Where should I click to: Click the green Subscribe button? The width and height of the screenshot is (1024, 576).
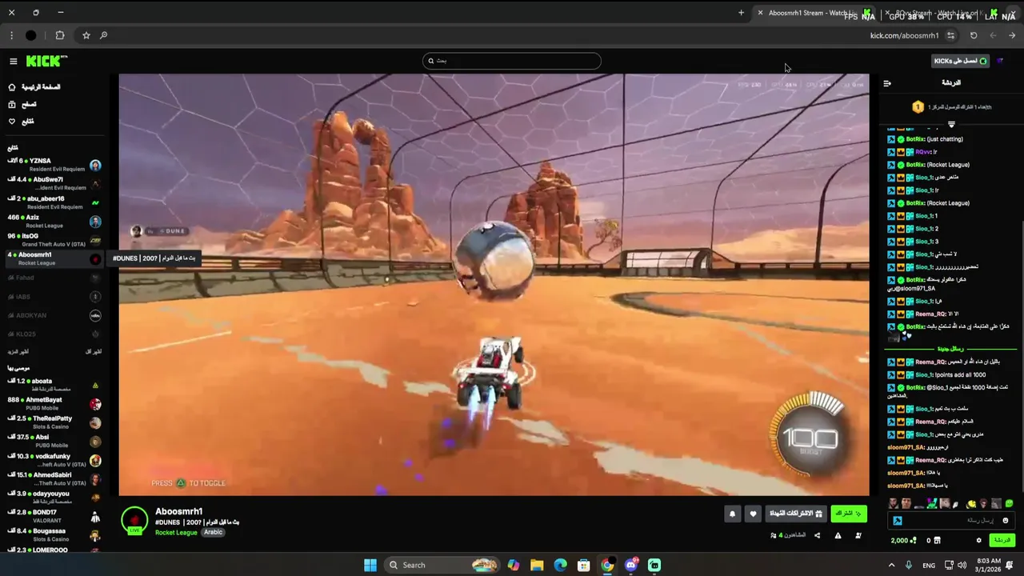[849, 514]
